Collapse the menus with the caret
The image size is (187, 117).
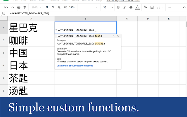click(x=184, y=7)
